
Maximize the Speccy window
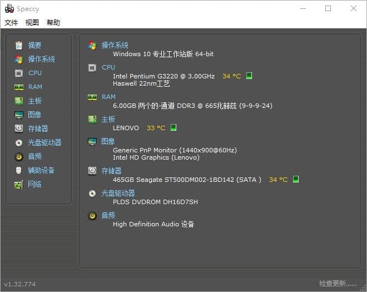(328, 9)
